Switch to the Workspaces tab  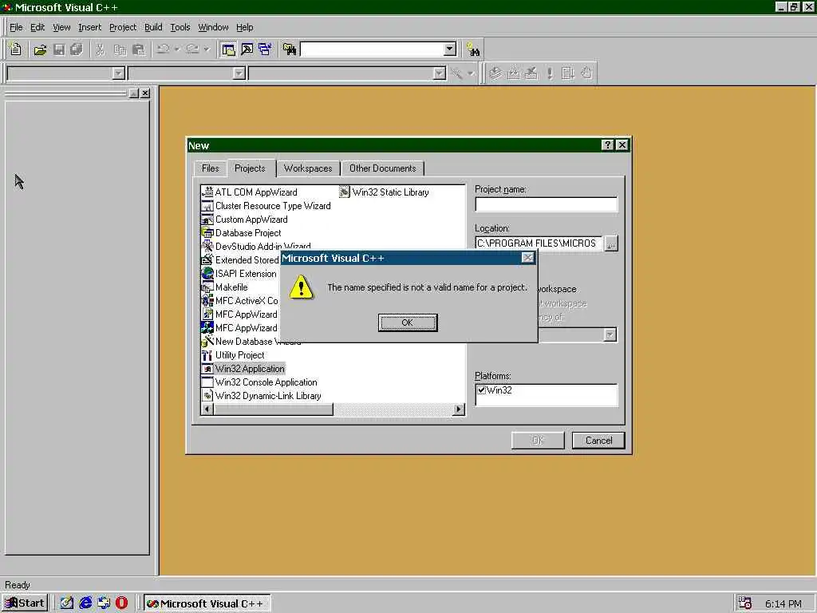point(308,168)
